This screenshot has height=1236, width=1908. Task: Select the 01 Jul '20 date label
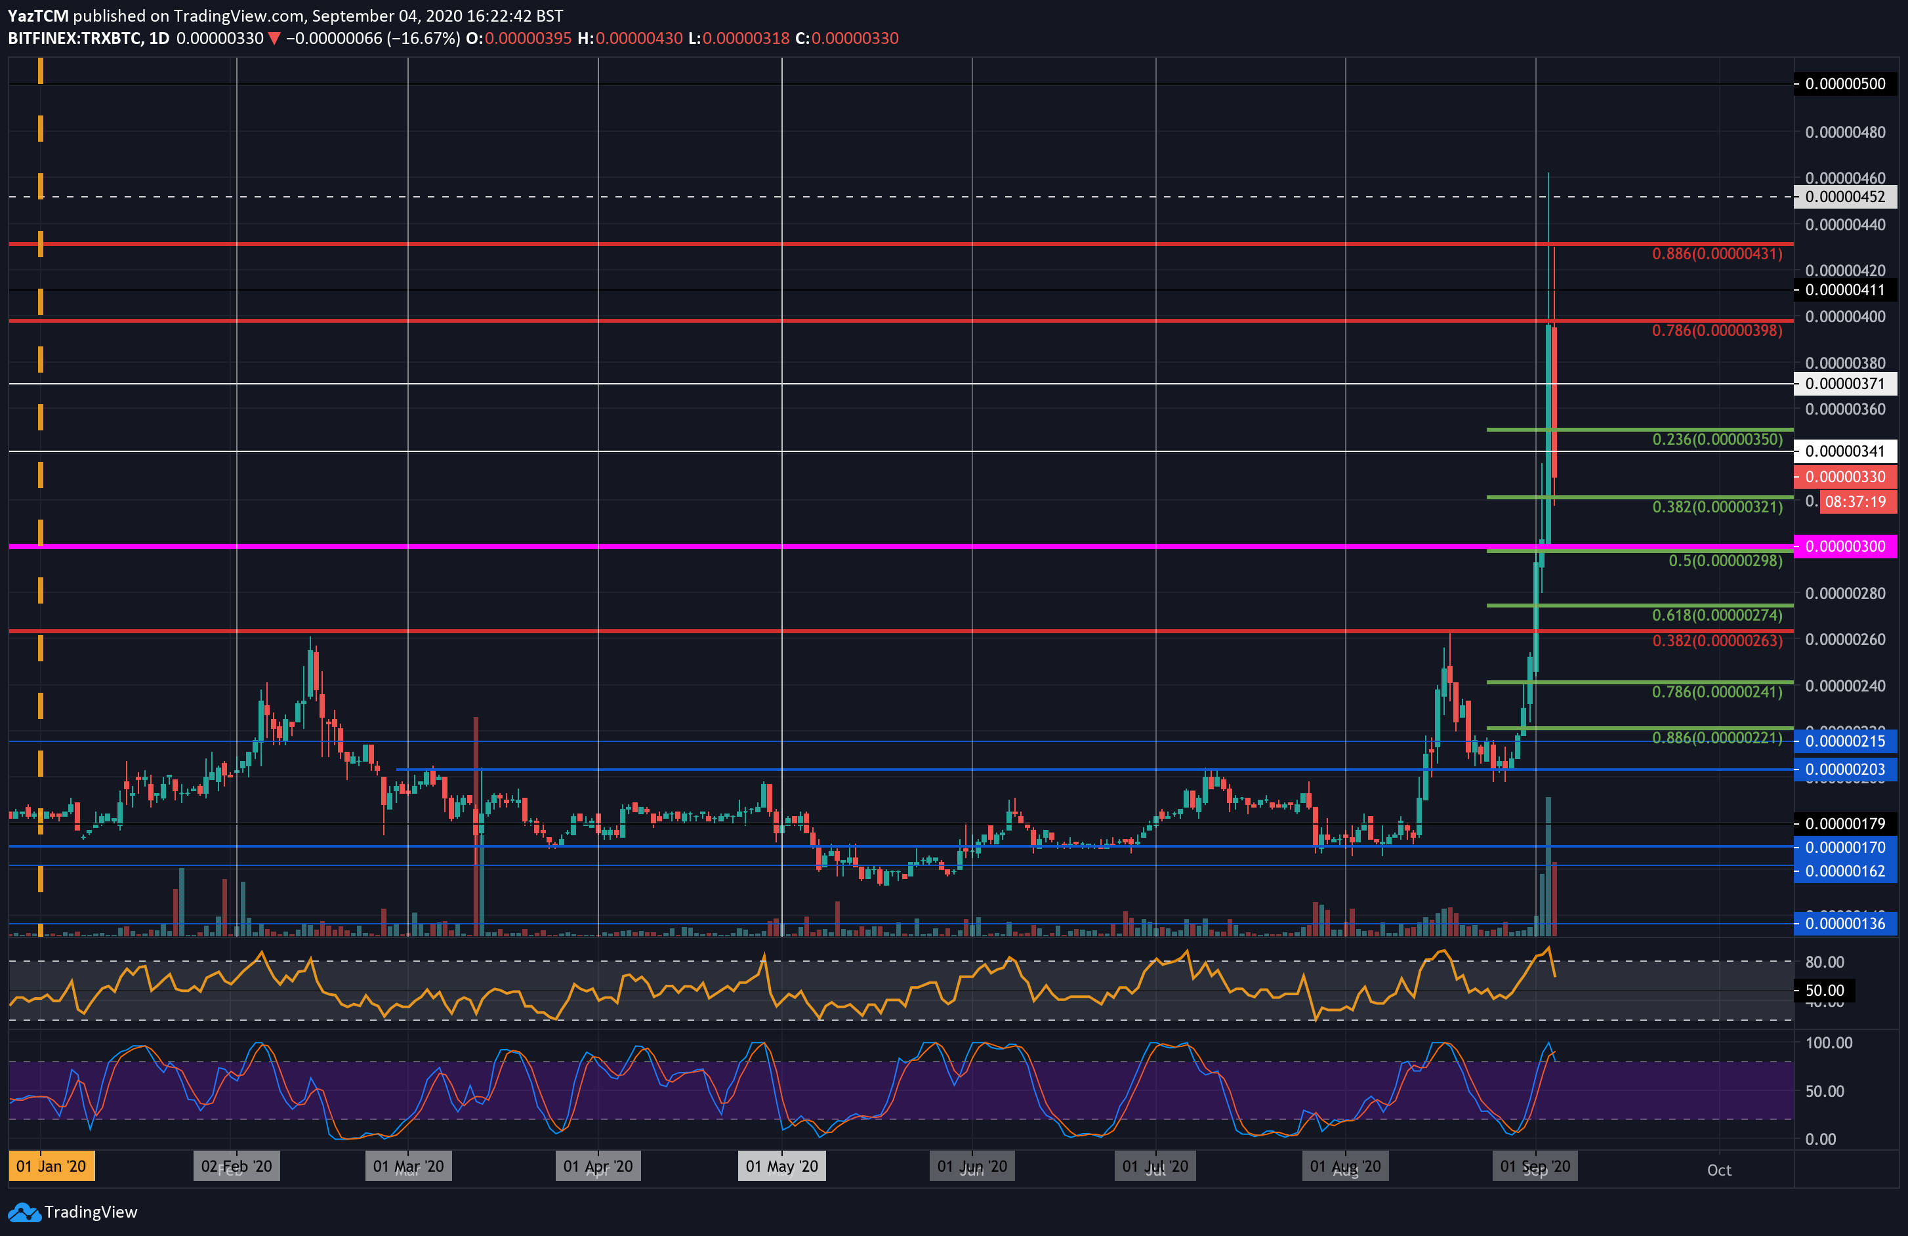(1155, 1166)
